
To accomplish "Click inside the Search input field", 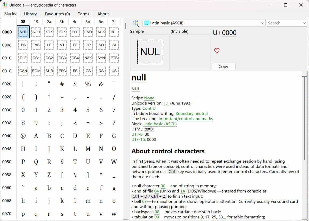I will [x=283, y=23].
